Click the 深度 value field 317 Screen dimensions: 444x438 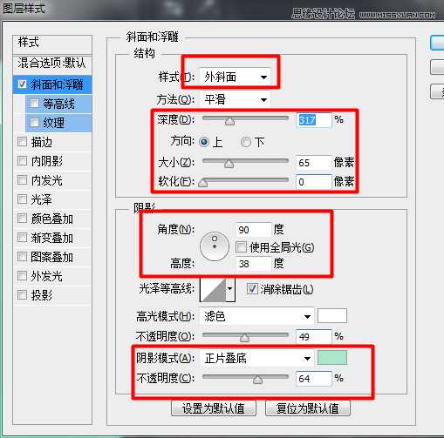pos(313,120)
